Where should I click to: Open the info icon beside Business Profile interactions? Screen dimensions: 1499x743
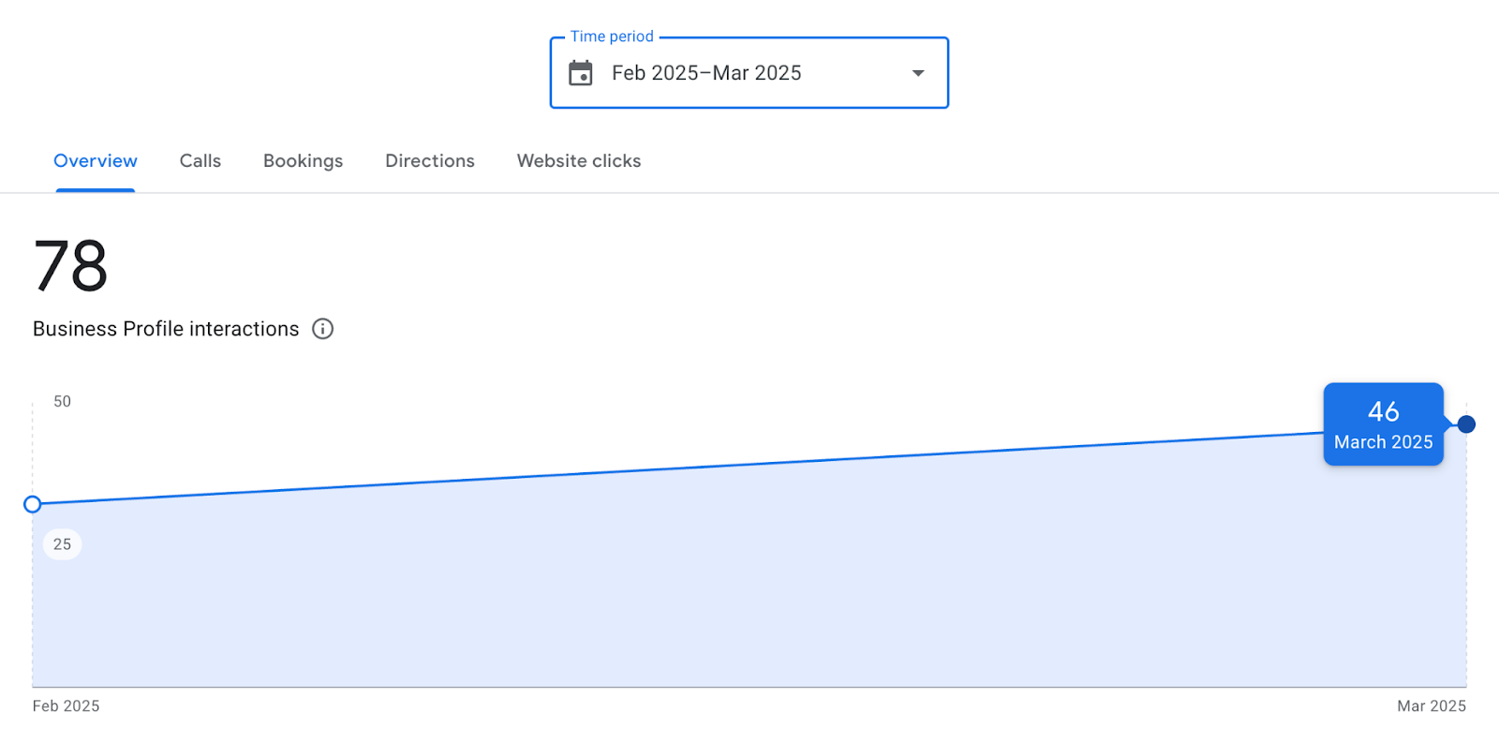tap(322, 329)
